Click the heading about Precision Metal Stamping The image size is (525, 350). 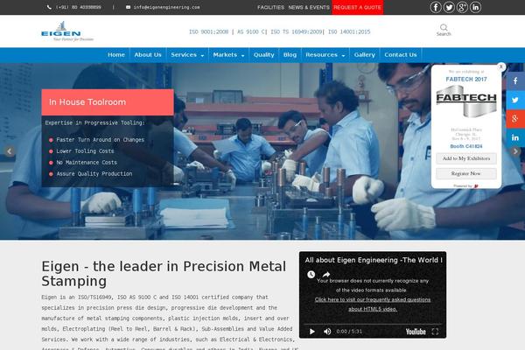(164, 274)
